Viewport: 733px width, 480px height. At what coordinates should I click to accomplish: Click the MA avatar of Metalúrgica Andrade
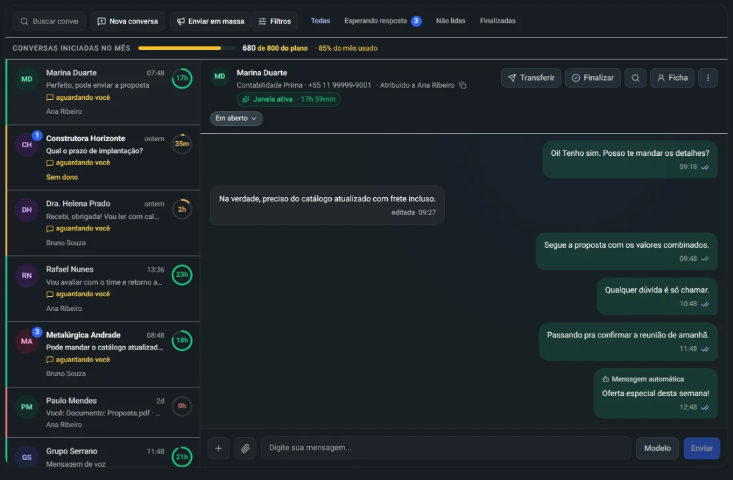(27, 342)
